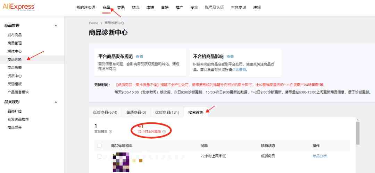Open 商品橱窗 in the sidebar
375x173 pixels.
click(15, 68)
